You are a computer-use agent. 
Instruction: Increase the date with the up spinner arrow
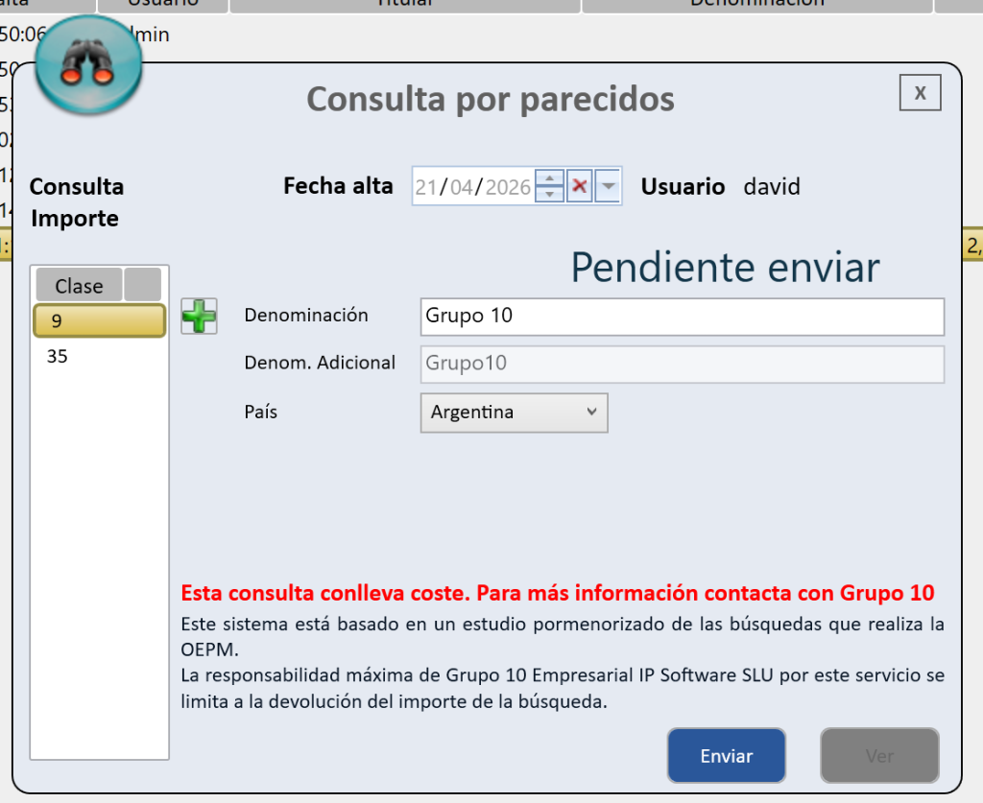(549, 177)
